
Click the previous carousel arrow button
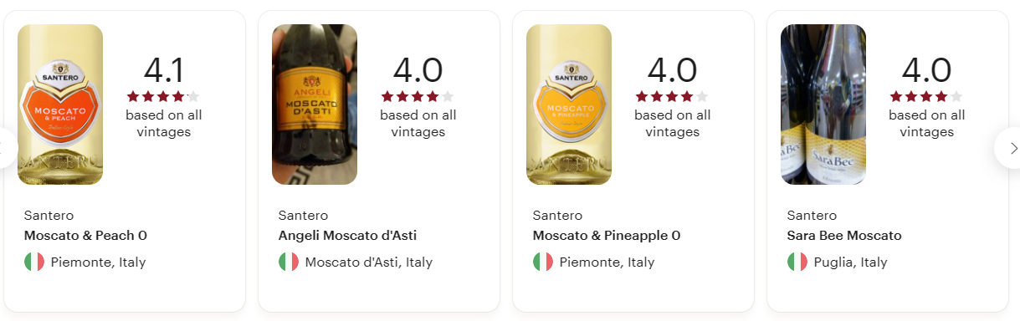tap(8, 148)
